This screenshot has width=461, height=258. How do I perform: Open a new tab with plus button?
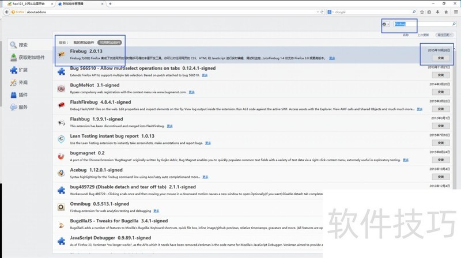110,4
